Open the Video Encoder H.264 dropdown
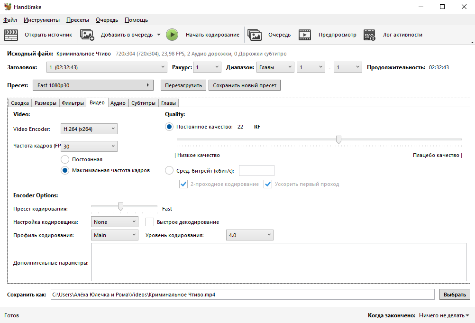 pyautogui.click(x=89, y=129)
